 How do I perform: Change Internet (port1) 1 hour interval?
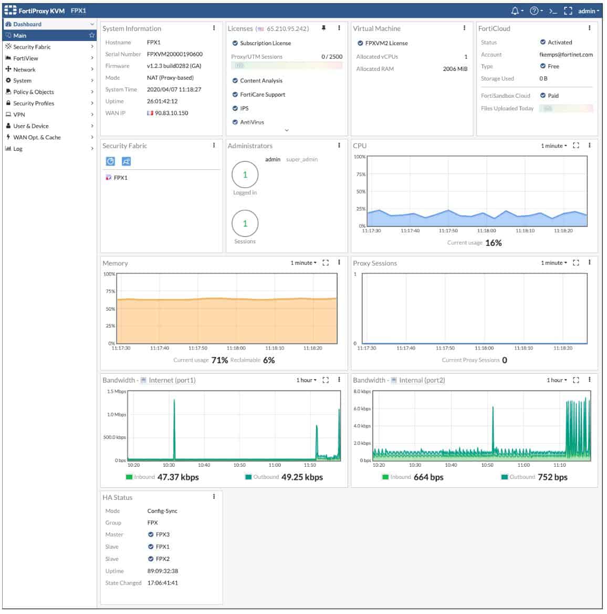[306, 380]
